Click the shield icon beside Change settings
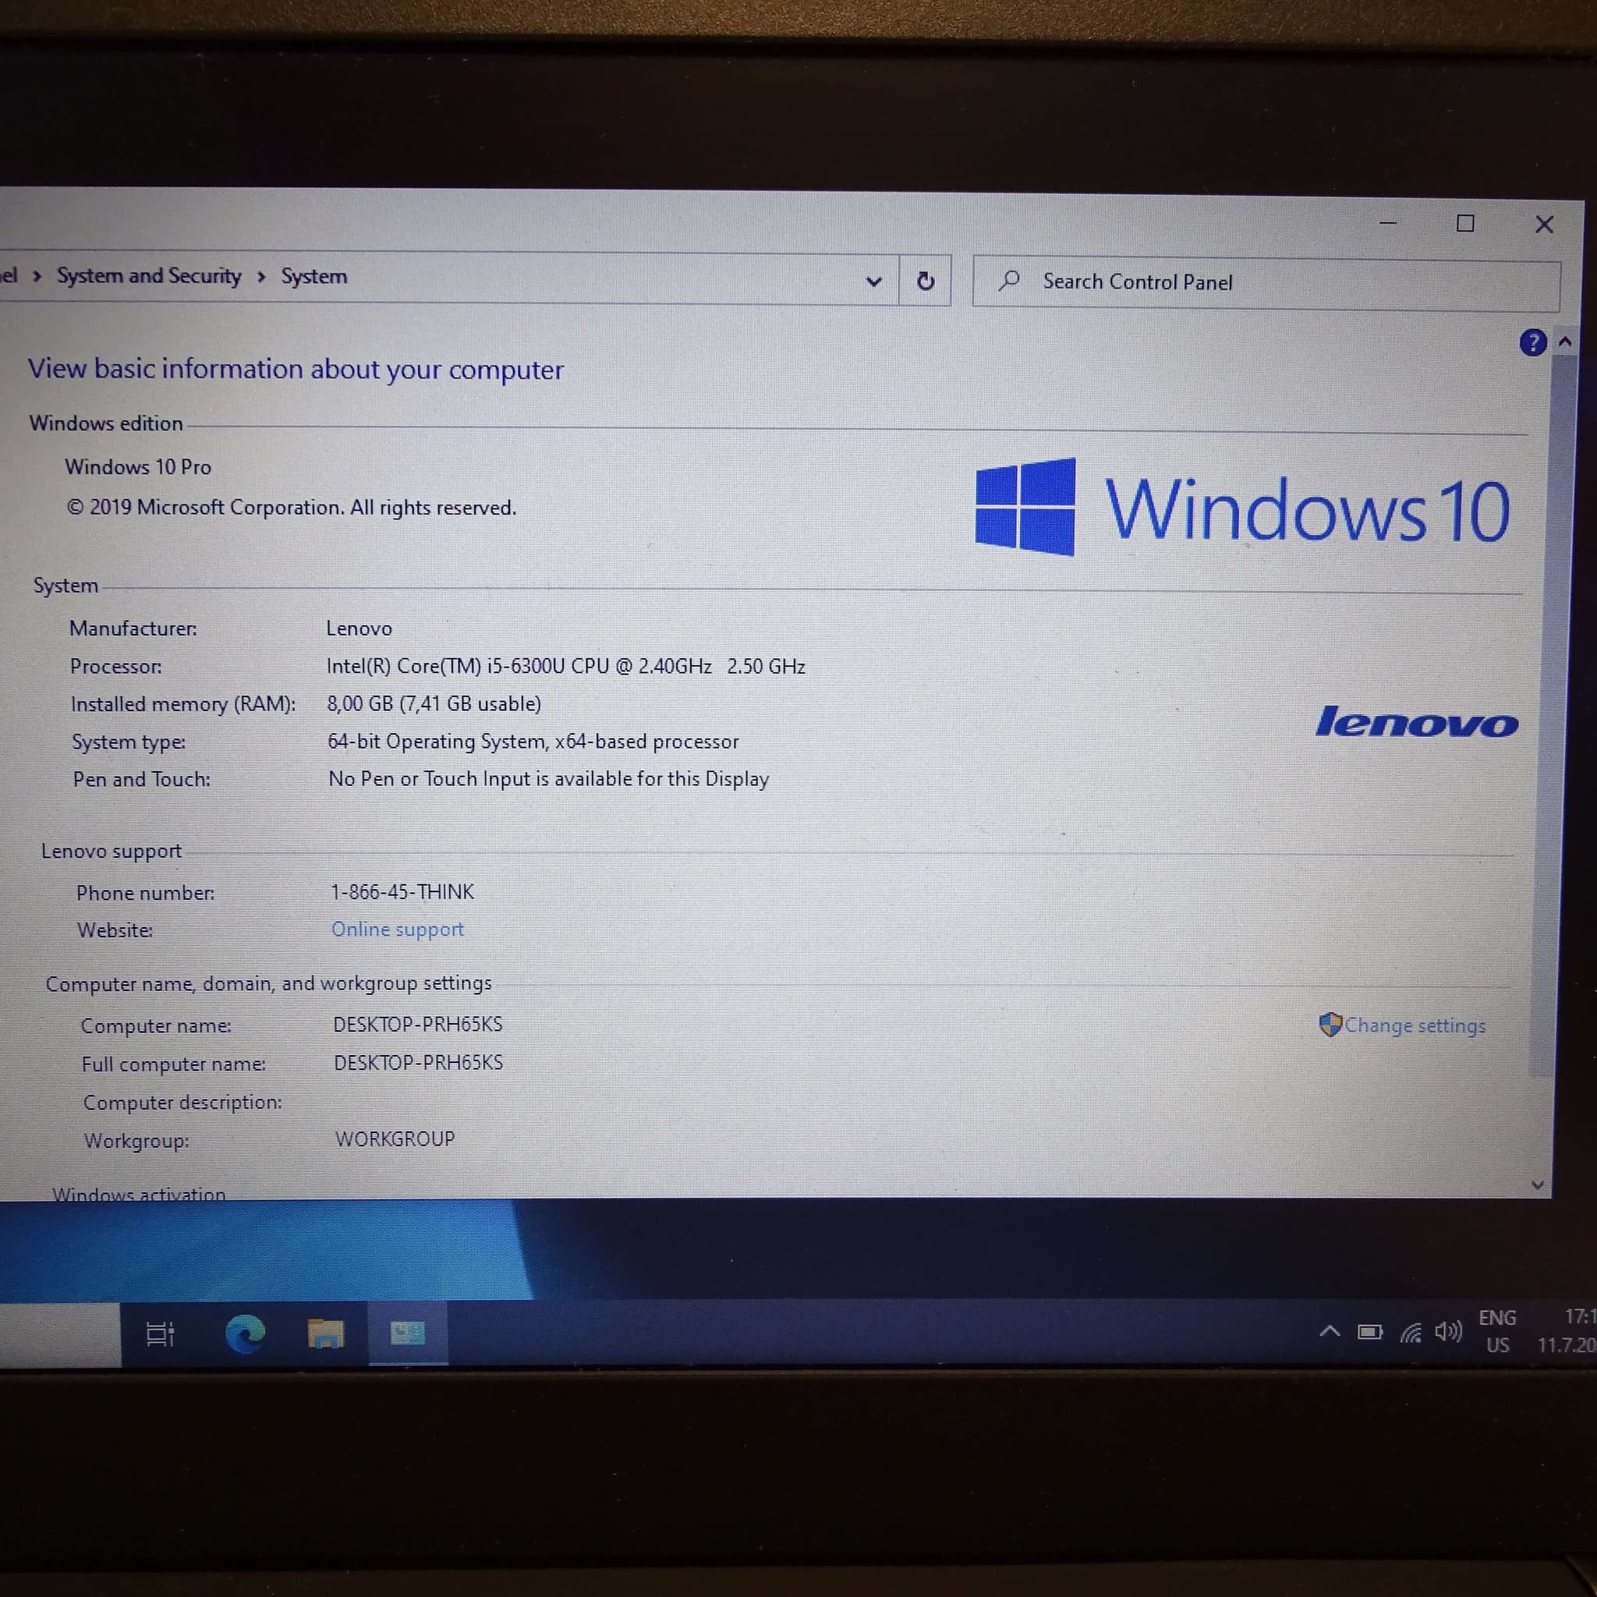The height and width of the screenshot is (1597, 1597). (x=1330, y=1025)
